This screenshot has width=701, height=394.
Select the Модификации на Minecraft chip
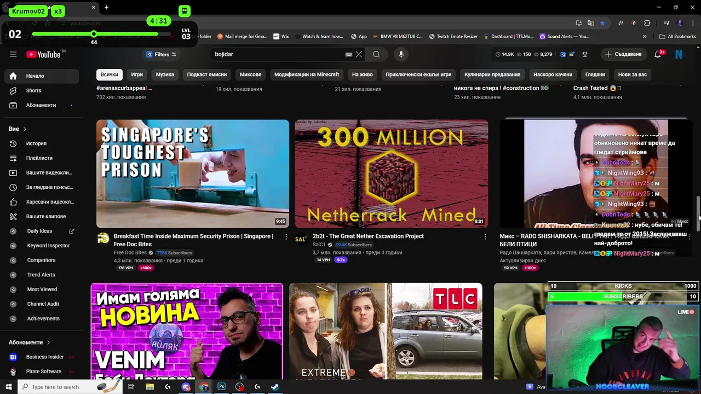coord(307,74)
